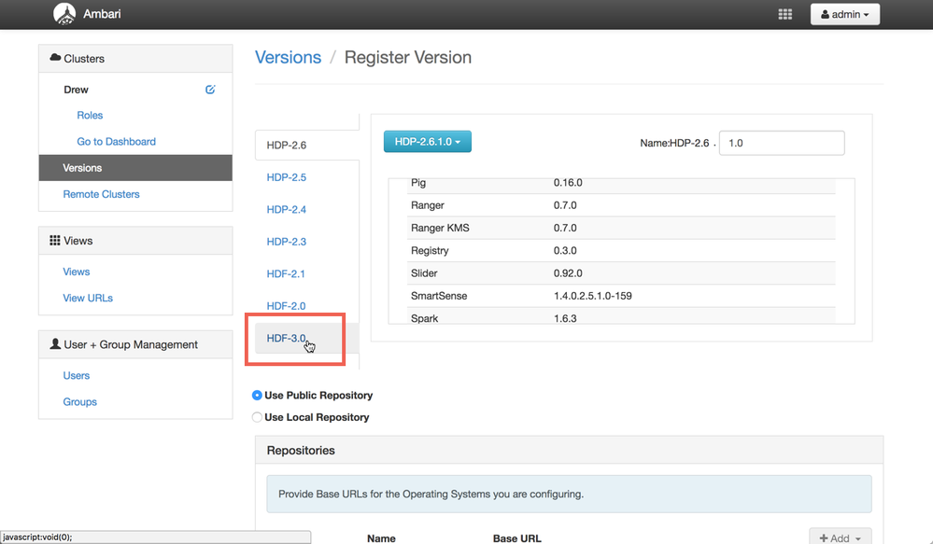
Task: Open Groups management link
Action: tap(79, 402)
